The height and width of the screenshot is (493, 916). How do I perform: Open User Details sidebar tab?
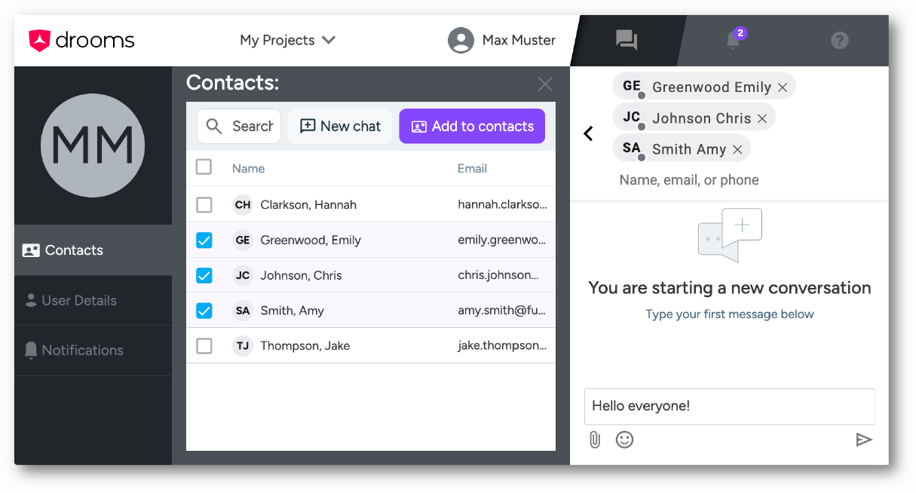tap(79, 300)
